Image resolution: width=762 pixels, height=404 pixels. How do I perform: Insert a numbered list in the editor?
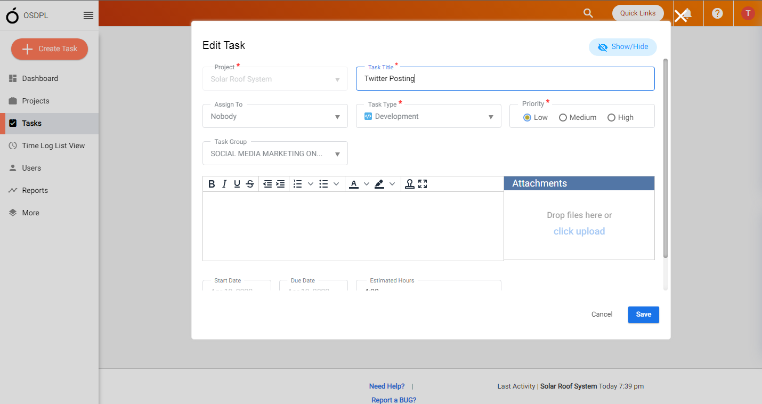[x=298, y=183]
